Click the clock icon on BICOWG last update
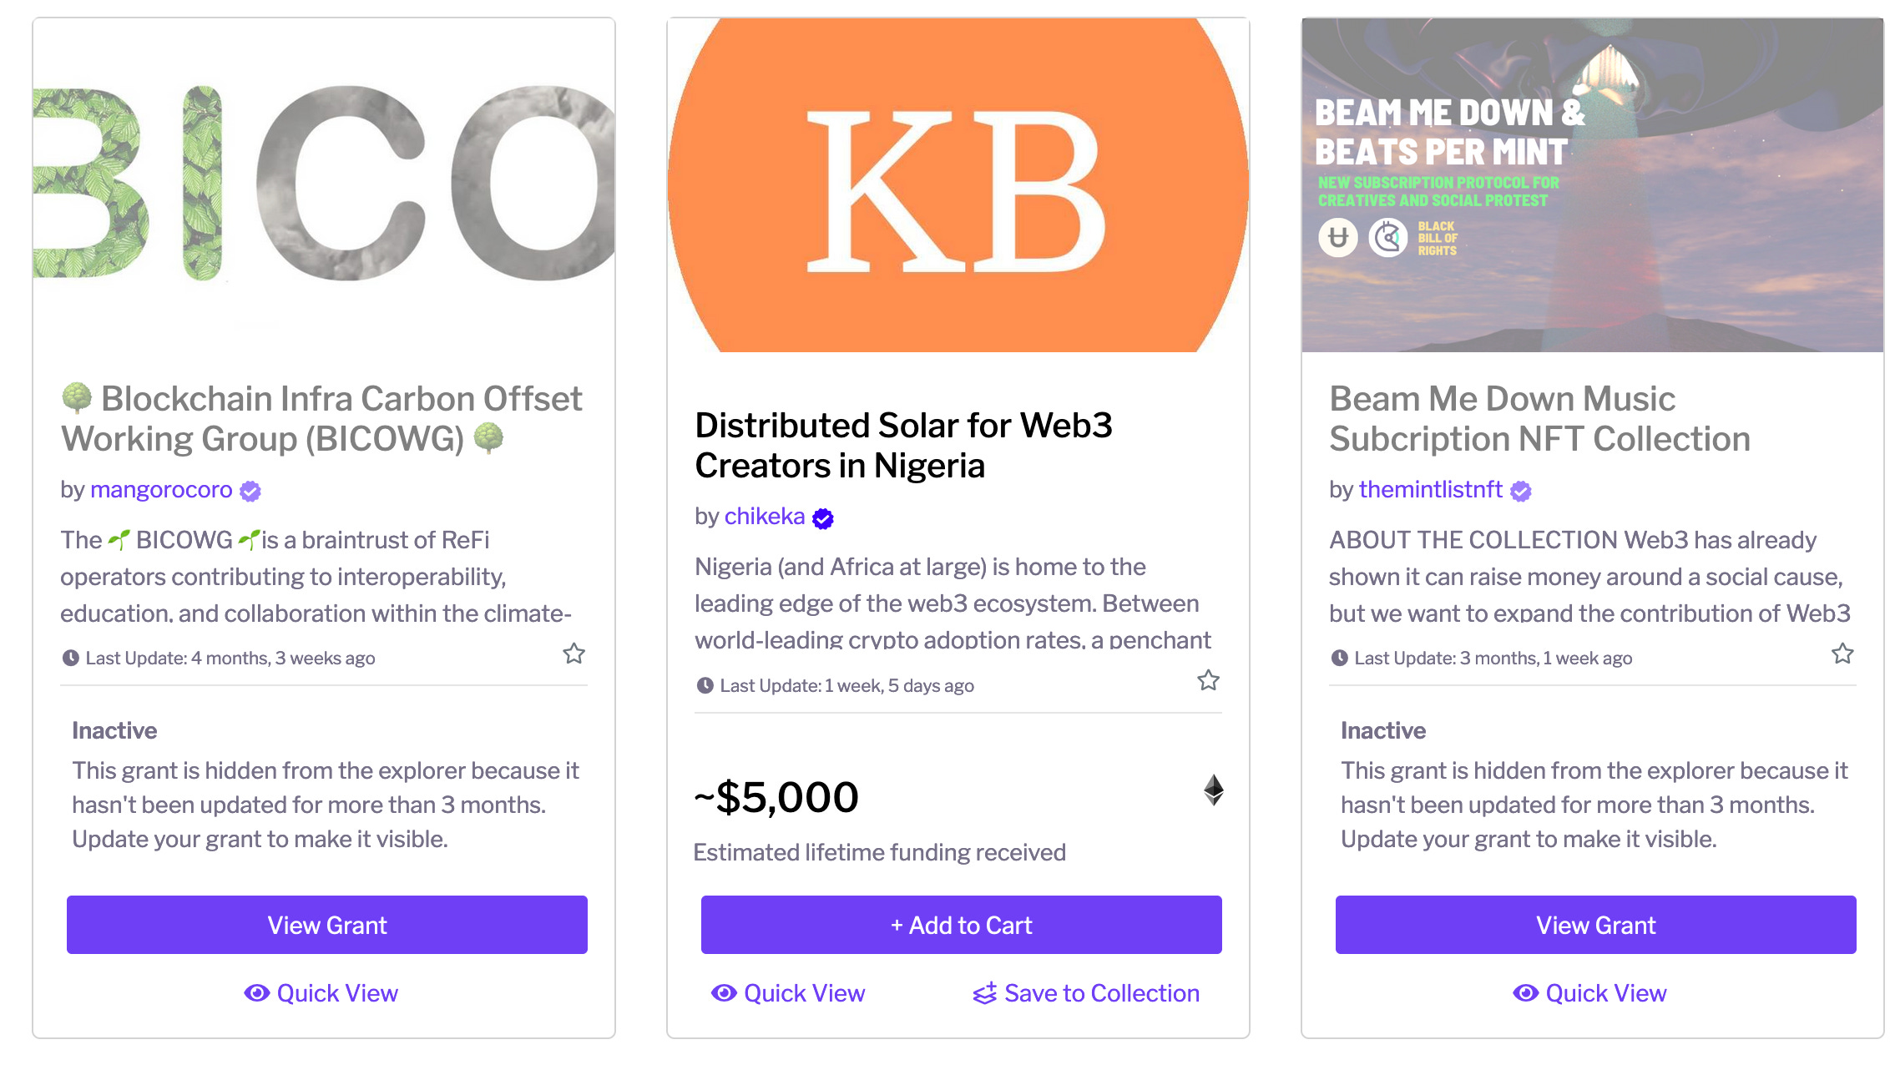The width and height of the screenshot is (1890, 1065). tap(71, 658)
